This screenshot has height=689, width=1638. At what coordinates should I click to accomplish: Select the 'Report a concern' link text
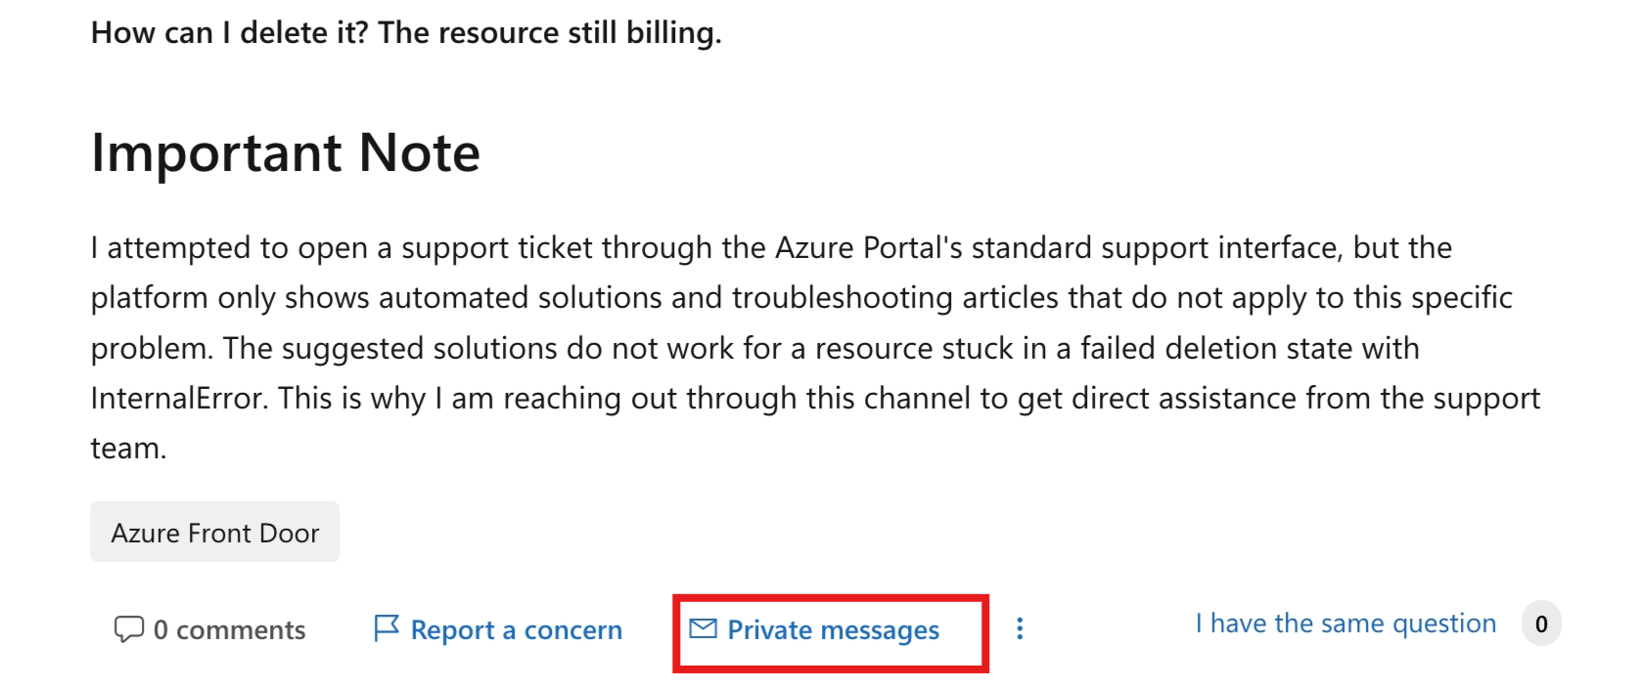[x=516, y=630]
